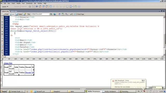Click Recent Snippets icon in coding toolbar

pos(2,53)
